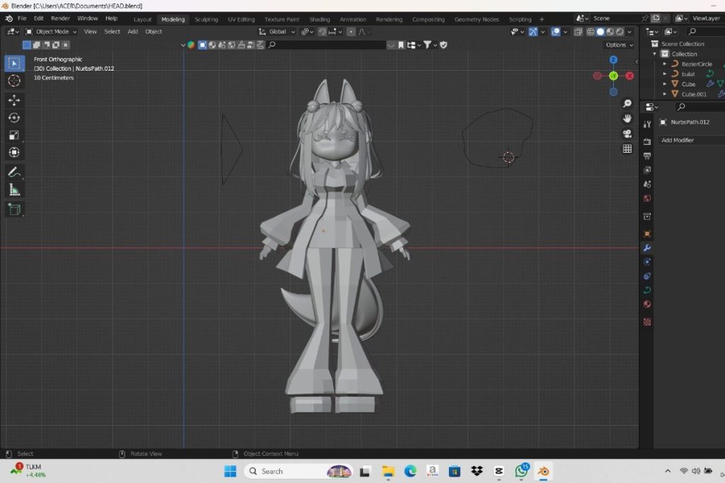Enable solid viewport shading mode

[600, 32]
